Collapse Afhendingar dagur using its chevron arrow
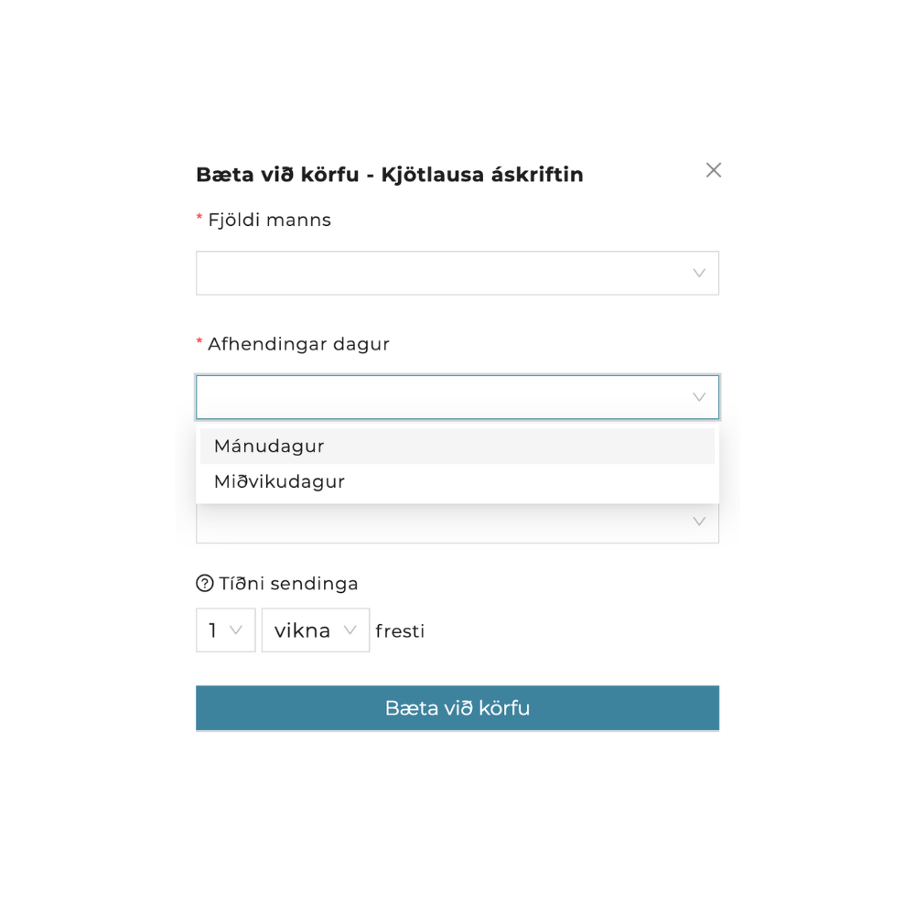This screenshot has width=915, height=915. coord(699,397)
